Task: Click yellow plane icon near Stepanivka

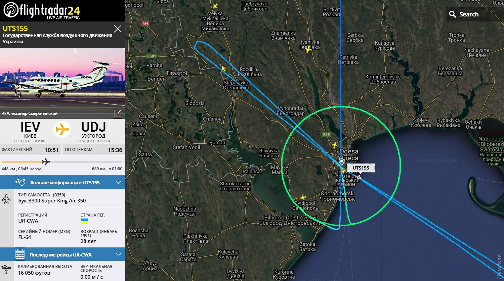Action: point(223,68)
